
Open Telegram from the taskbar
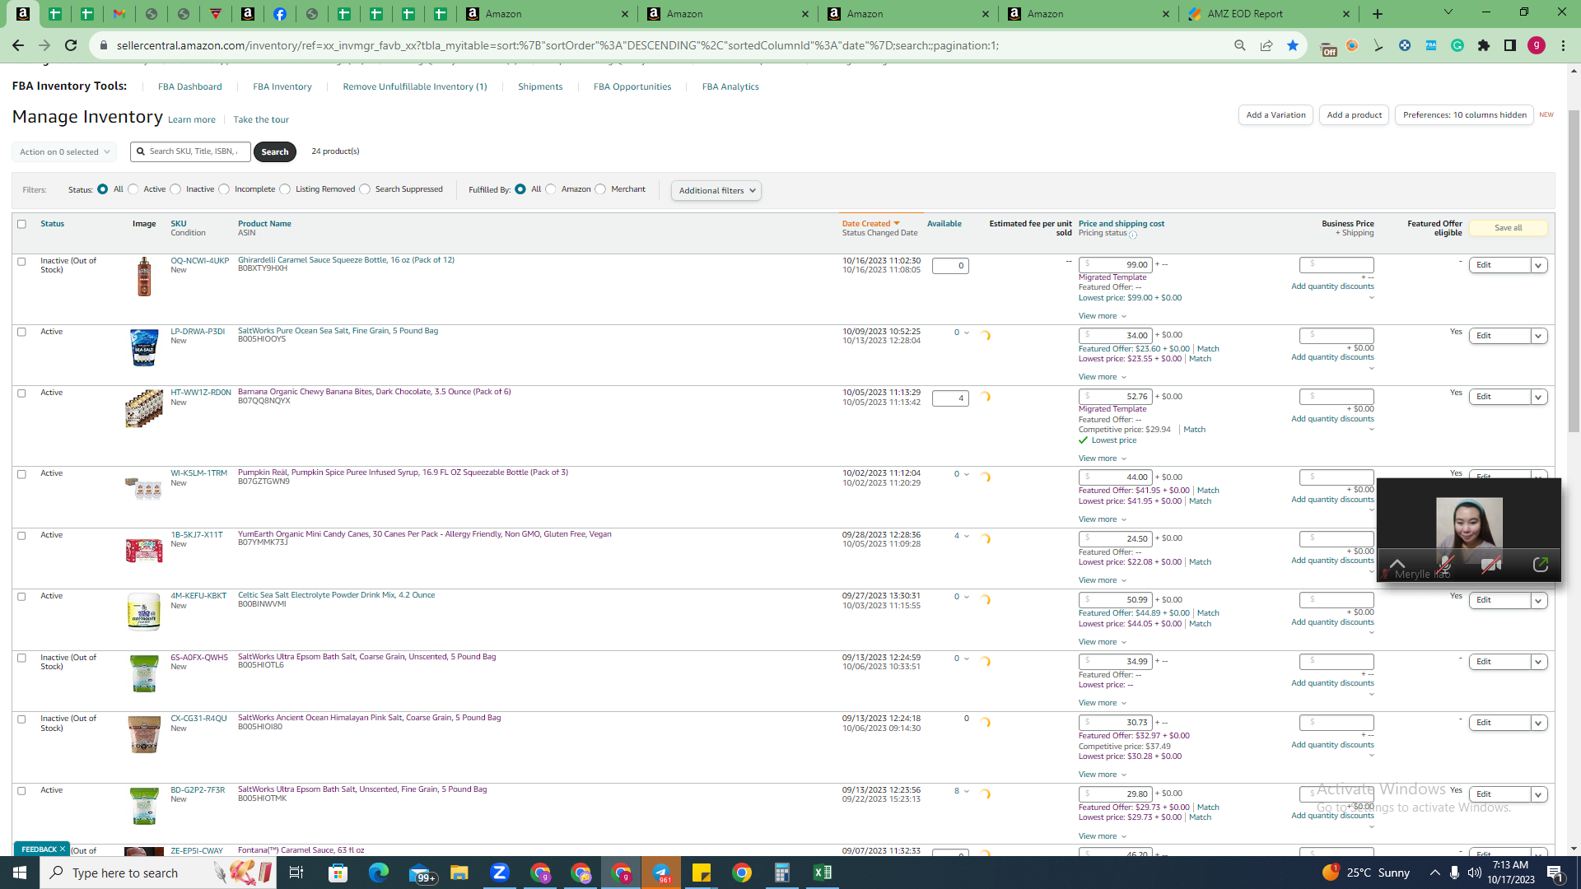click(x=661, y=873)
